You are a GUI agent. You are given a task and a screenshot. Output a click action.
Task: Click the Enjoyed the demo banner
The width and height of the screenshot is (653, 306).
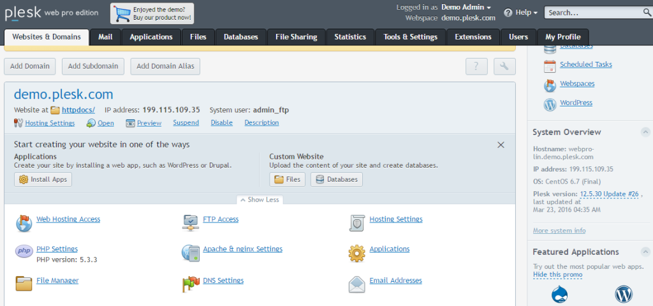coord(152,14)
